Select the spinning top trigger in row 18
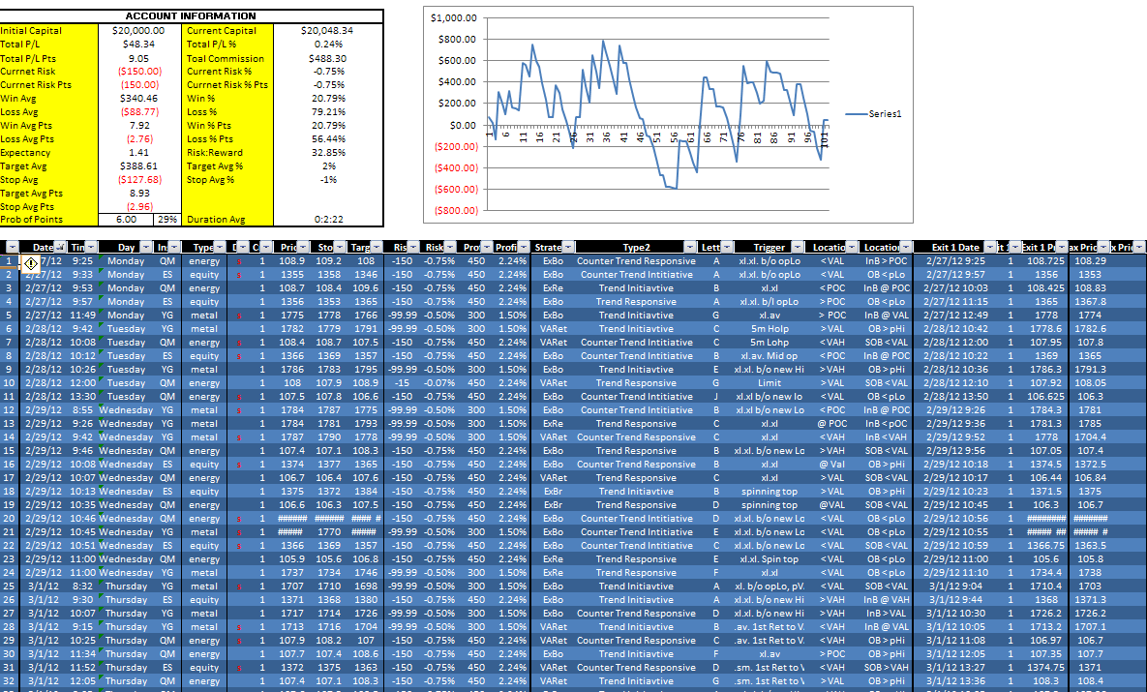The image size is (1147, 692). tap(769, 492)
